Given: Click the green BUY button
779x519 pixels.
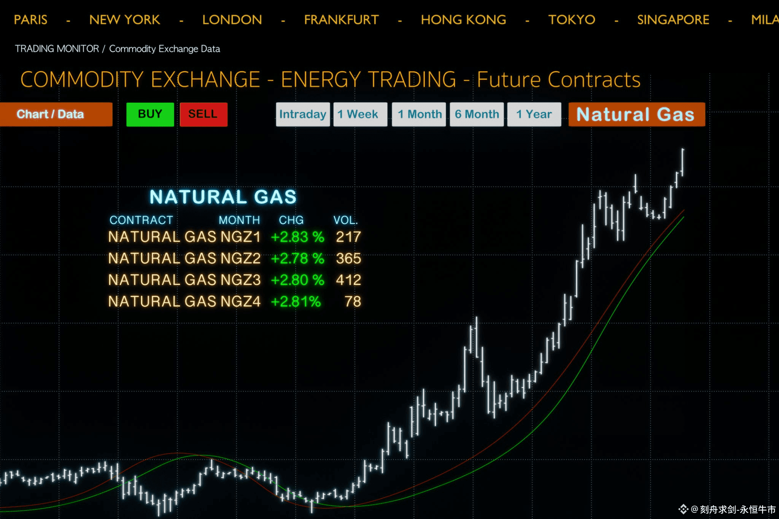Looking at the screenshot, I should (x=150, y=114).
